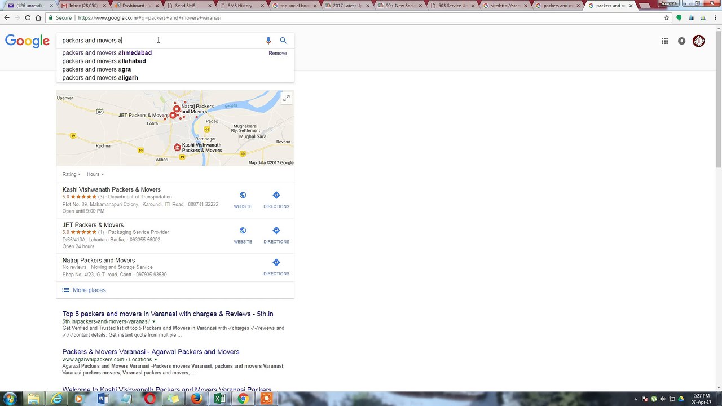
Task: Go to Google homepage via logo
Action: click(x=27, y=41)
